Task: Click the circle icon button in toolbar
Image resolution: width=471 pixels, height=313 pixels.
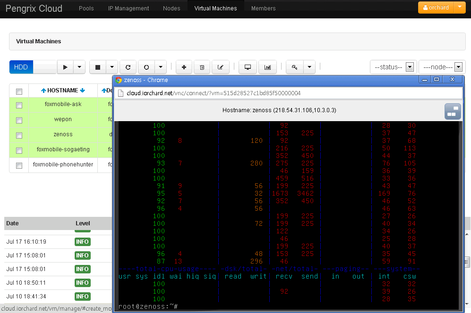Action: pos(146,67)
